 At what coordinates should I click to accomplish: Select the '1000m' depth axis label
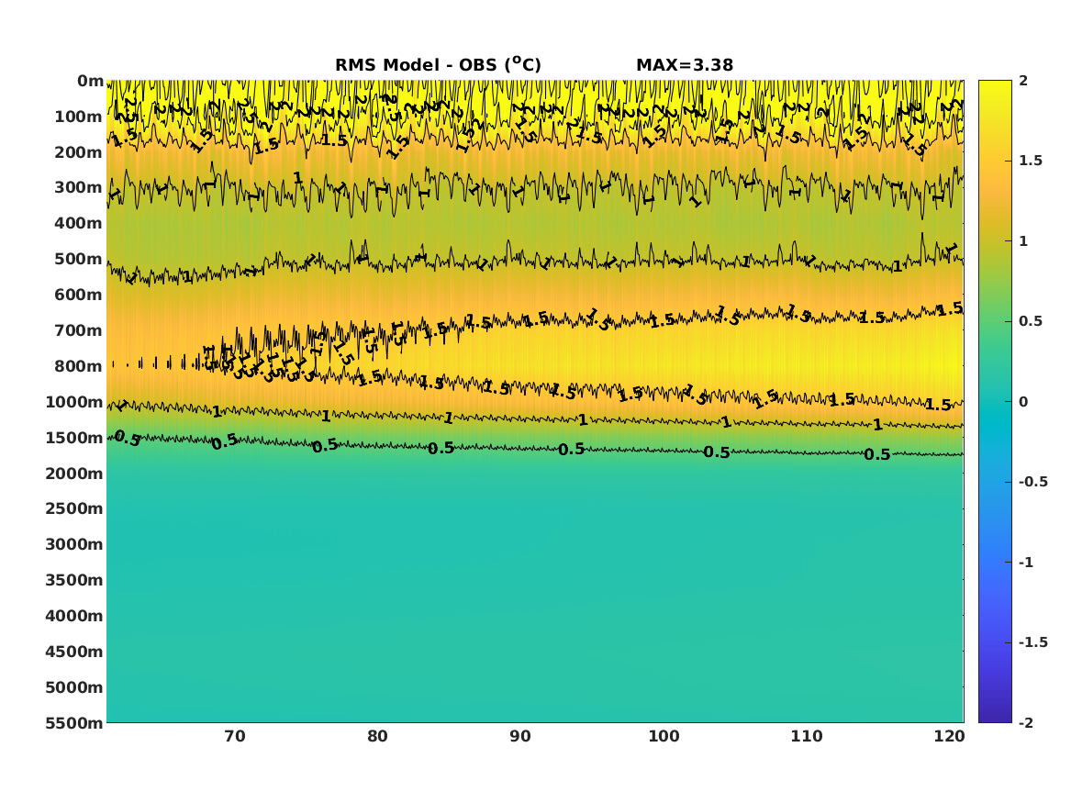(74, 402)
